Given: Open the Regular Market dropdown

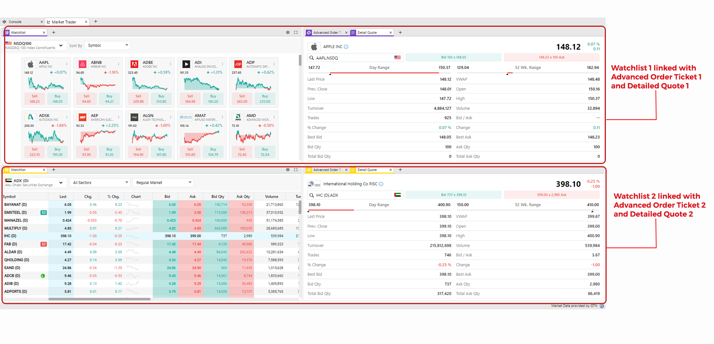Looking at the screenshot, I should pyautogui.click(x=163, y=183).
